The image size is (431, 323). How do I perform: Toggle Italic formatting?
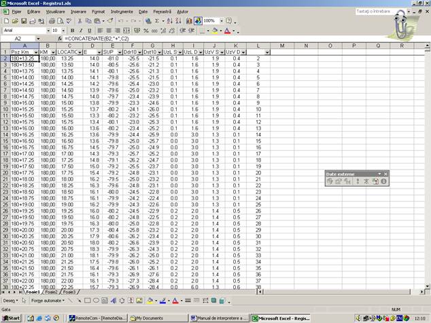[80, 31]
